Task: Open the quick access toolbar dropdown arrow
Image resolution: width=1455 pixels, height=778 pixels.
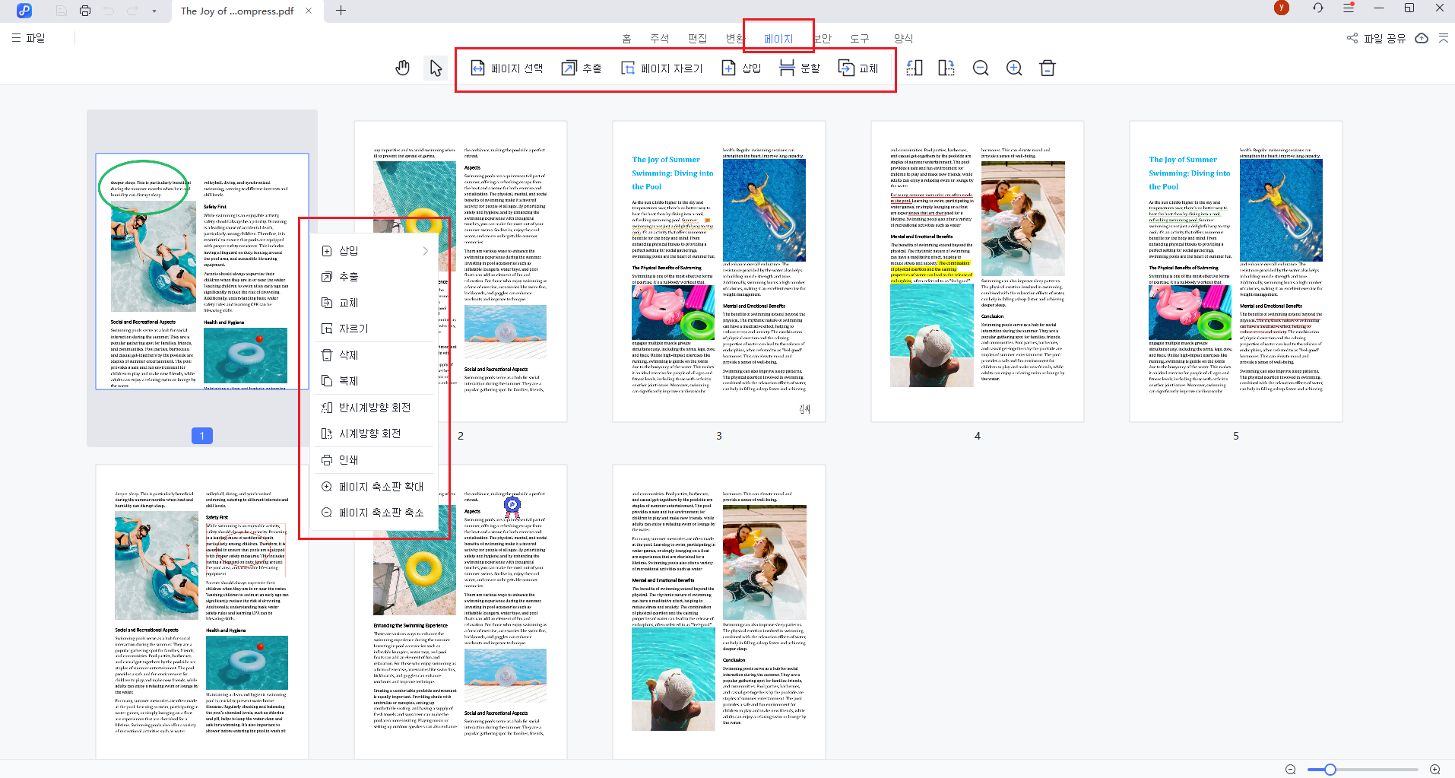Action: 154,11
